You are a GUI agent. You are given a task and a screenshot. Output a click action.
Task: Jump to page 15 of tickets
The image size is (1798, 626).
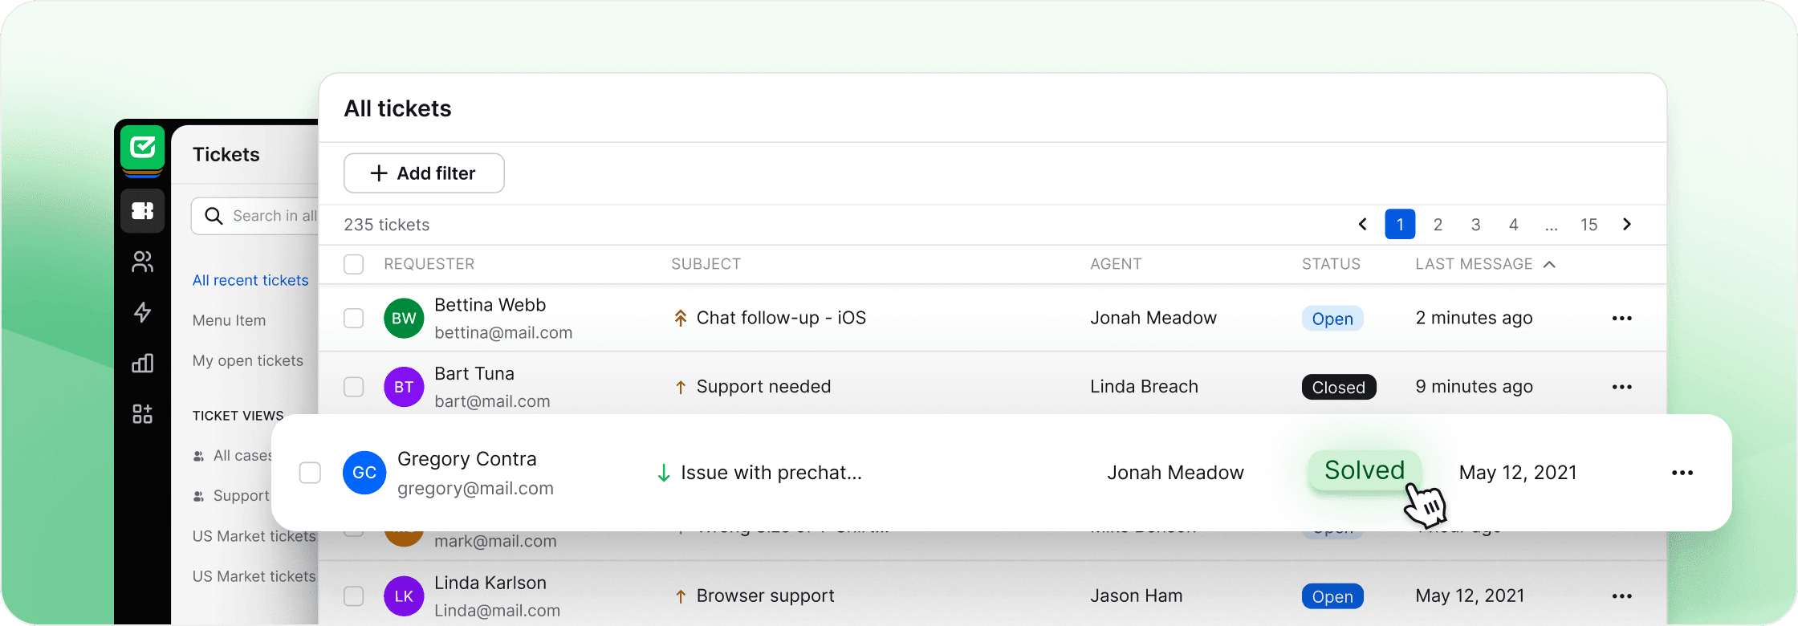(x=1589, y=225)
